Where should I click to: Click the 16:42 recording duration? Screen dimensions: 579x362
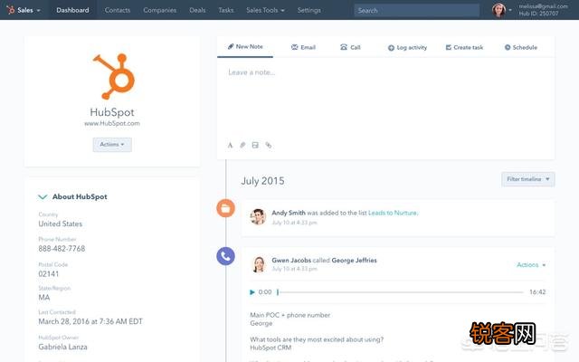click(x=537, y=292)
